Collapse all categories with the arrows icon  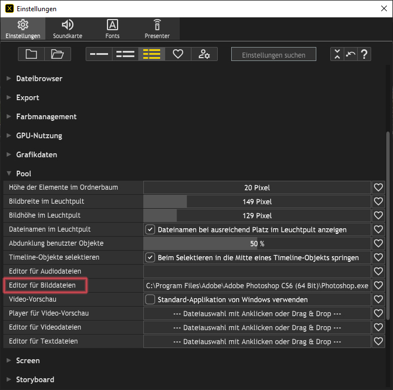click(337, 54)
